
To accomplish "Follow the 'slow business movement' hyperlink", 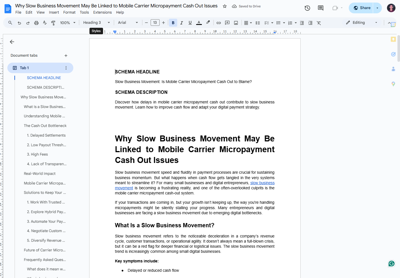I will click(262, 183).
